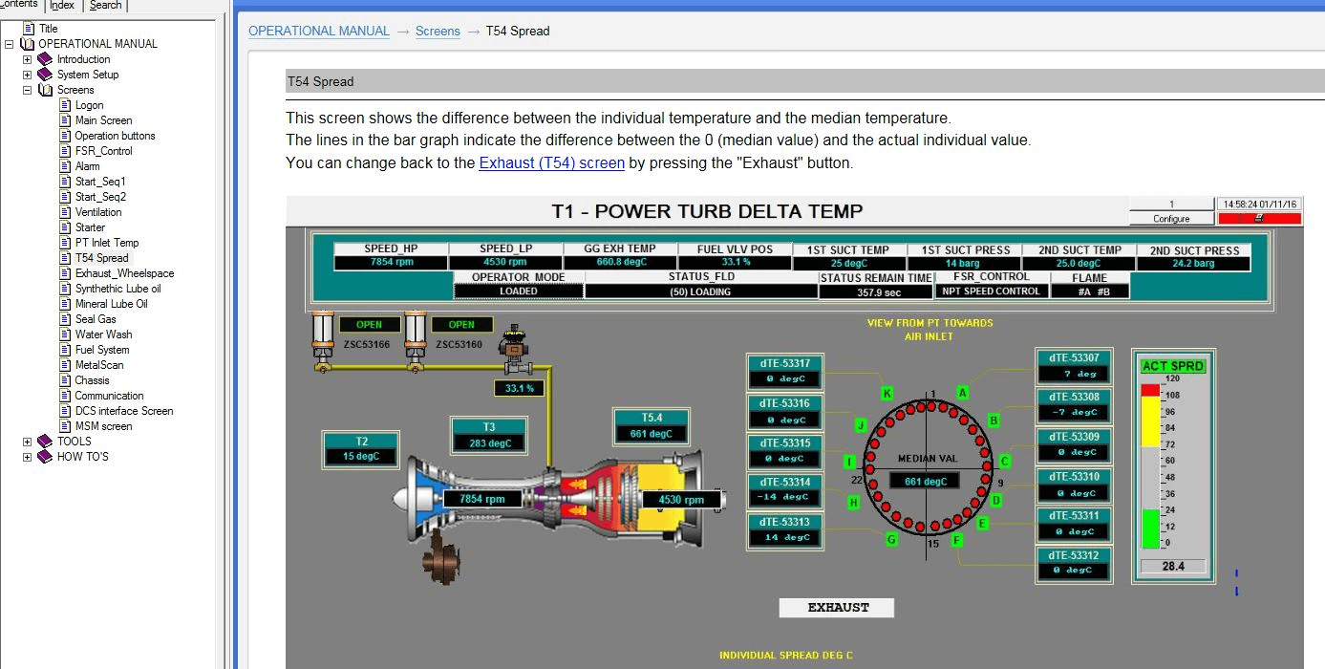Open the Exhaust (T54) screen hyperlink
Screen dimensions: 1325x669
point(552,162)
